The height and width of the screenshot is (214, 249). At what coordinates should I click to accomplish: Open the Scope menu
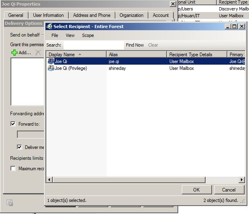[x=88, y=35]
